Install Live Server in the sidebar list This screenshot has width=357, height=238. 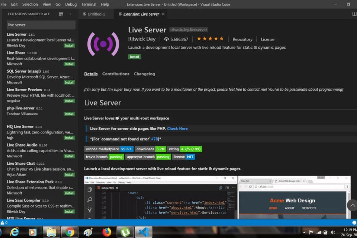point(69,45)
